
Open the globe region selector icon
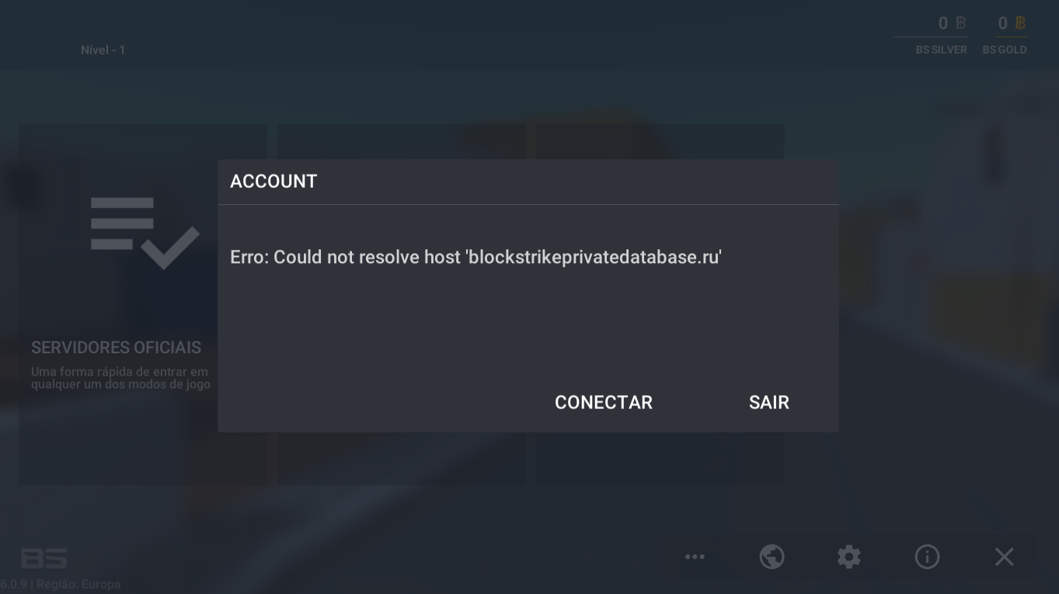click(772, 557)
